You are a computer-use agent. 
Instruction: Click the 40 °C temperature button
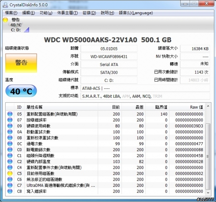tap(21, 91)
